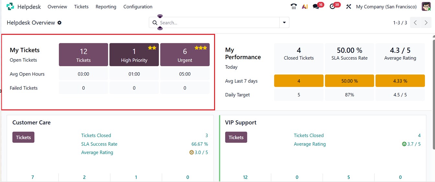Open the Reporting menu

[106, 6]
